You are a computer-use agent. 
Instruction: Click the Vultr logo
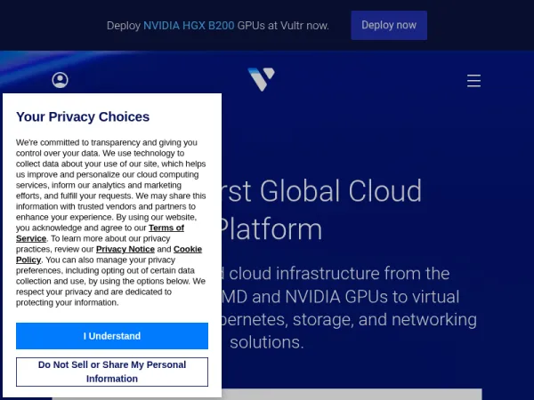coord(261,79)
